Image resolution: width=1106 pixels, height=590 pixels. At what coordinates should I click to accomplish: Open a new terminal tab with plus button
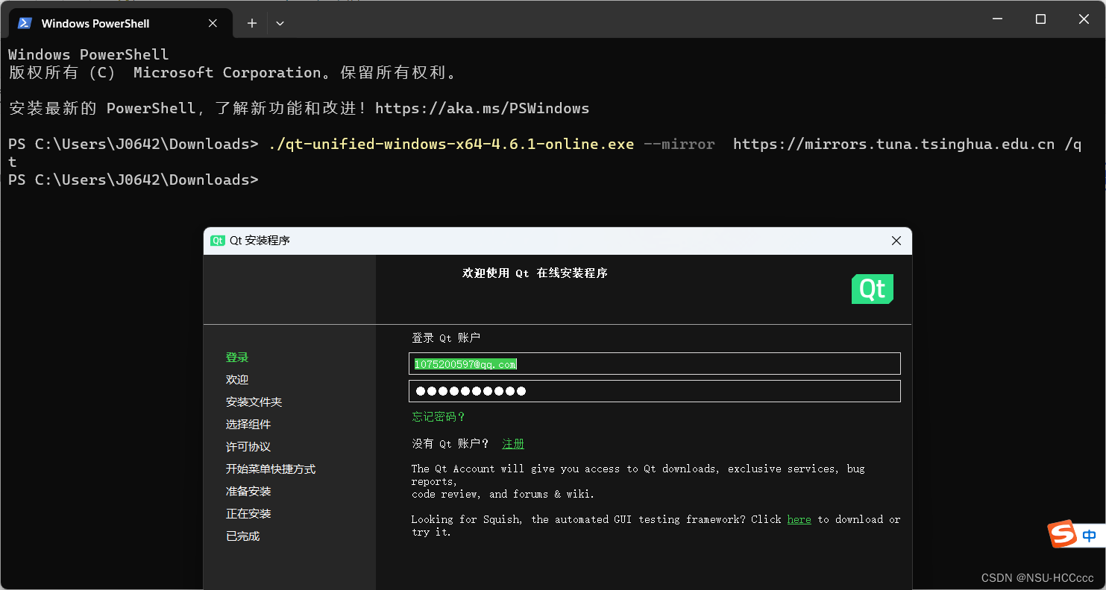252,23
